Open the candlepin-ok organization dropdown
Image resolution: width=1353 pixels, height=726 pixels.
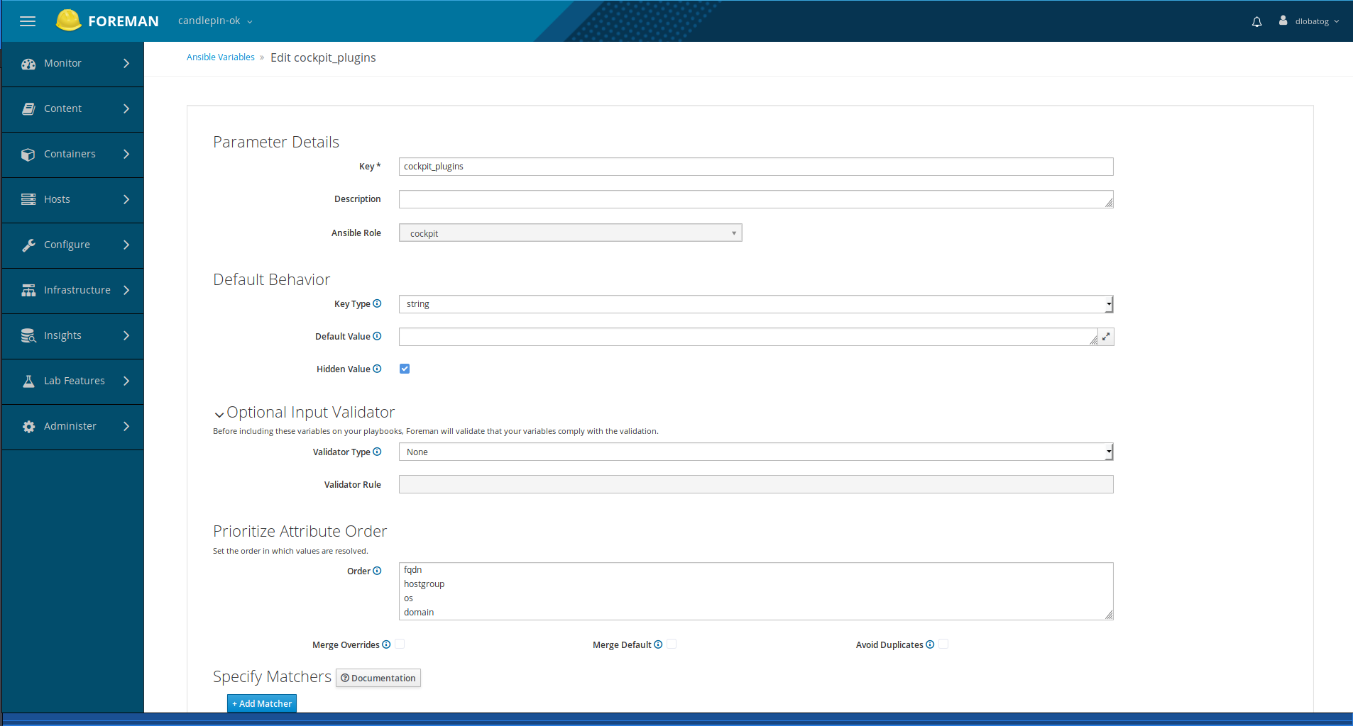[x=215, y=21]
